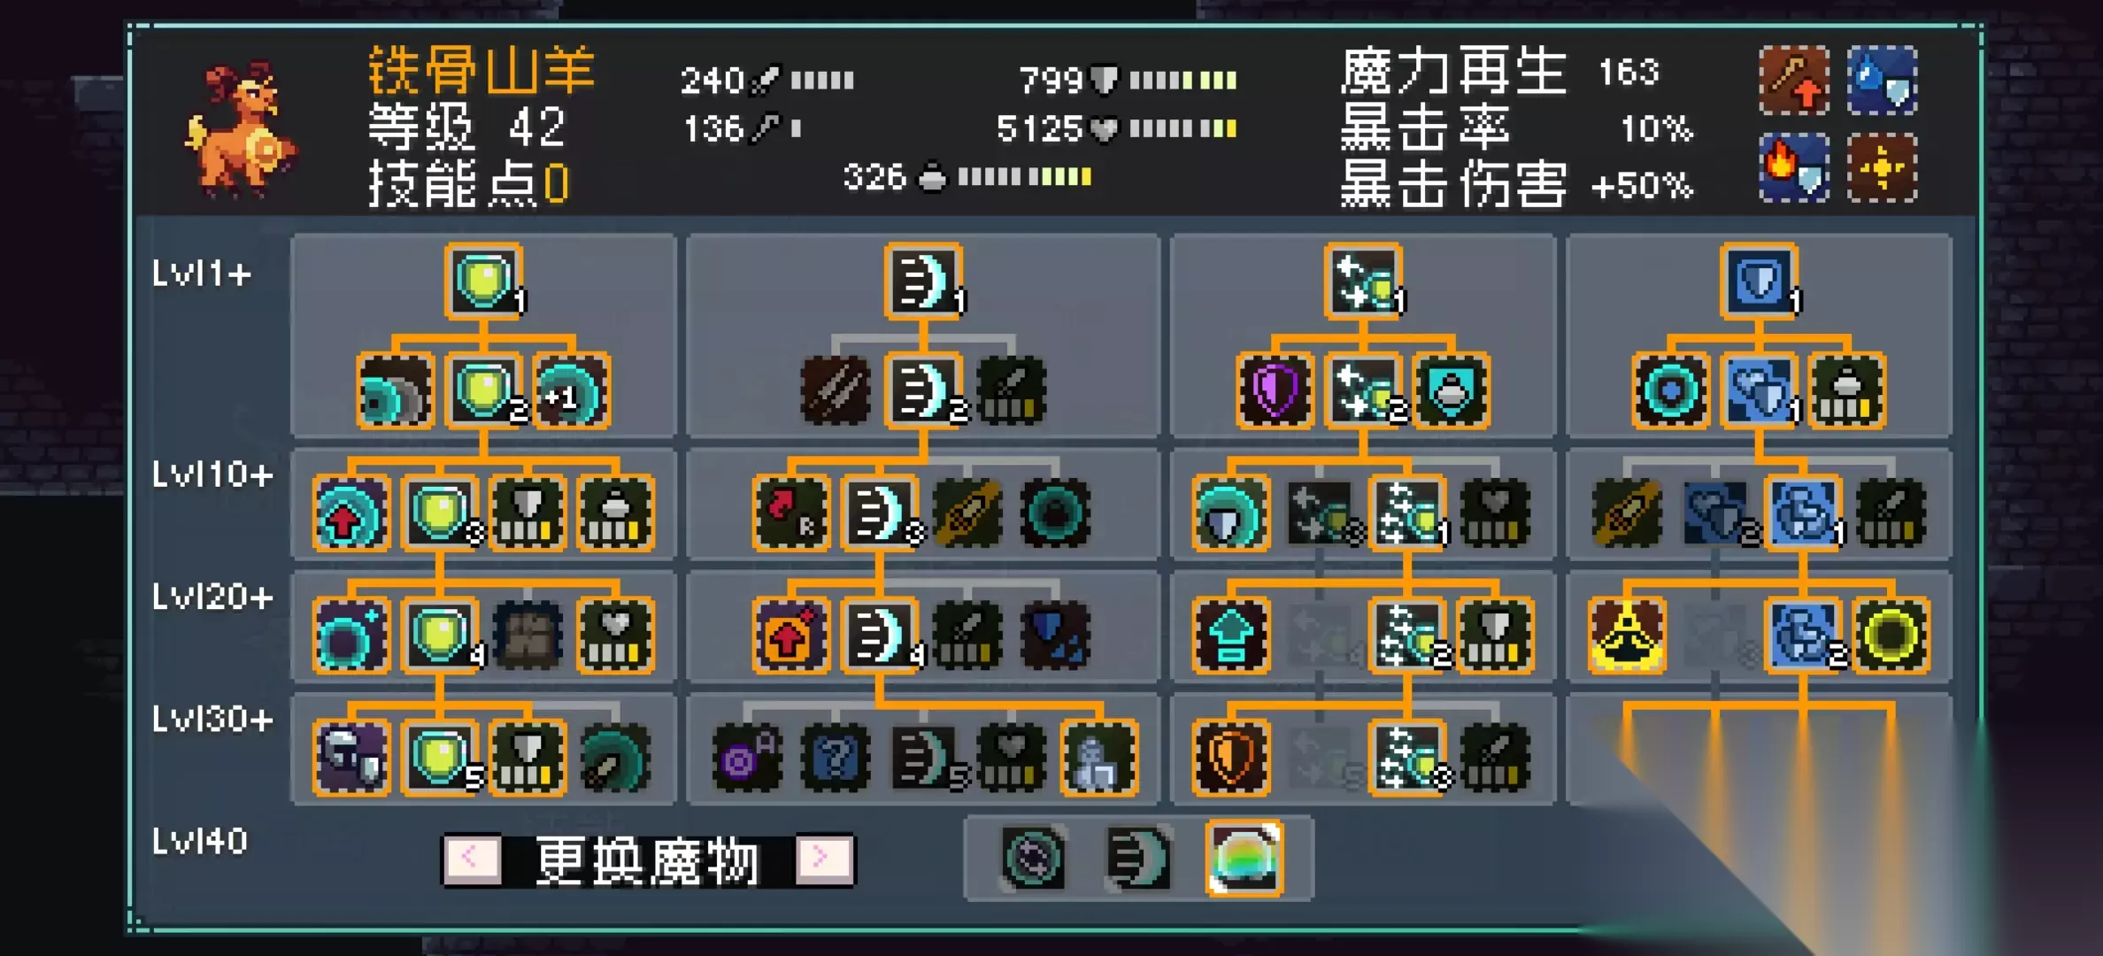2103x956 pixels.
Task: Switch to the previous monster with left arrow
Action: pyautogui.click(x=472, y=859)
